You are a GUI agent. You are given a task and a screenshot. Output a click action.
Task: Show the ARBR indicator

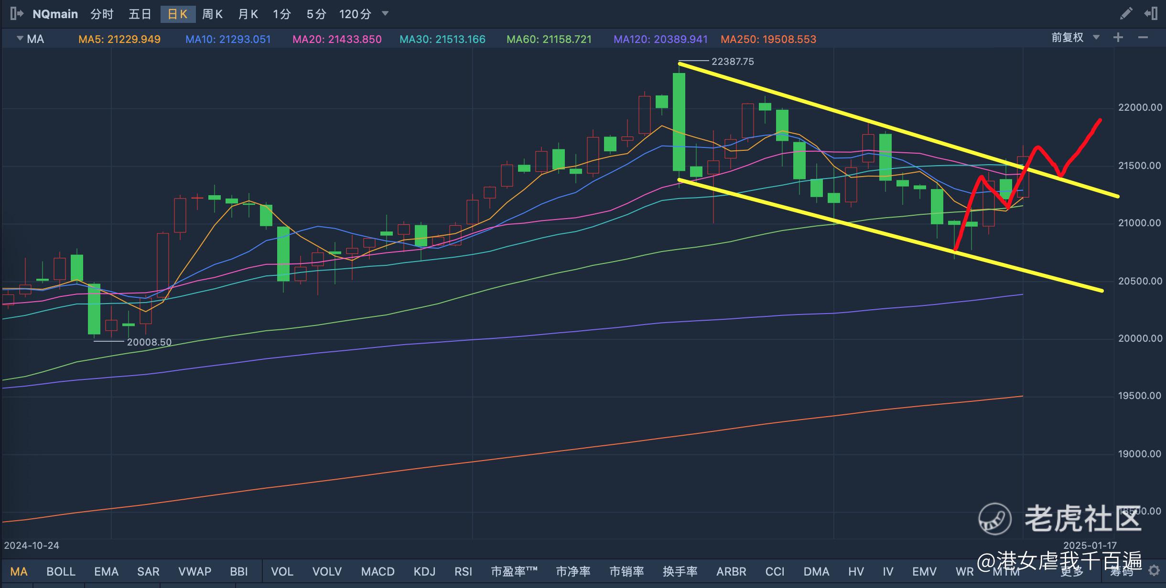click(x=731, y=571)
